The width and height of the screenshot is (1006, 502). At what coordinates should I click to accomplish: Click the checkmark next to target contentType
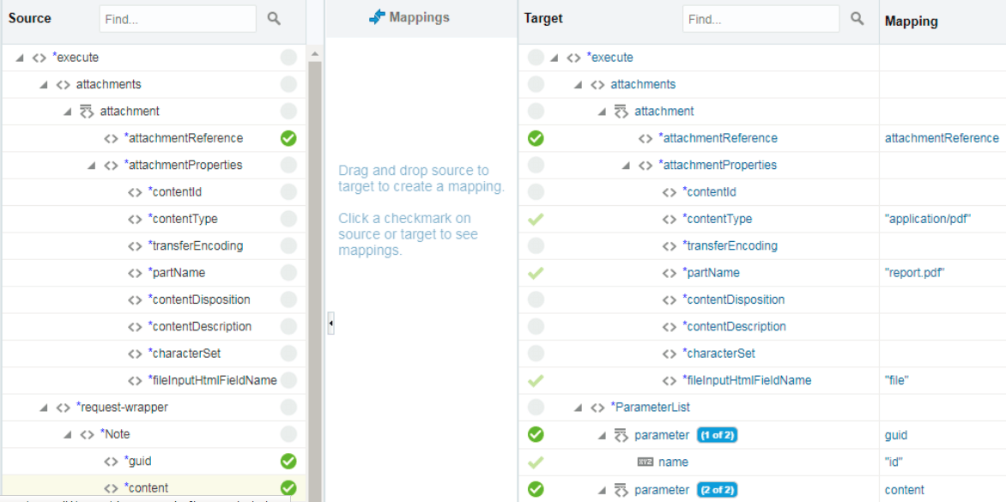tap(536, 220)
